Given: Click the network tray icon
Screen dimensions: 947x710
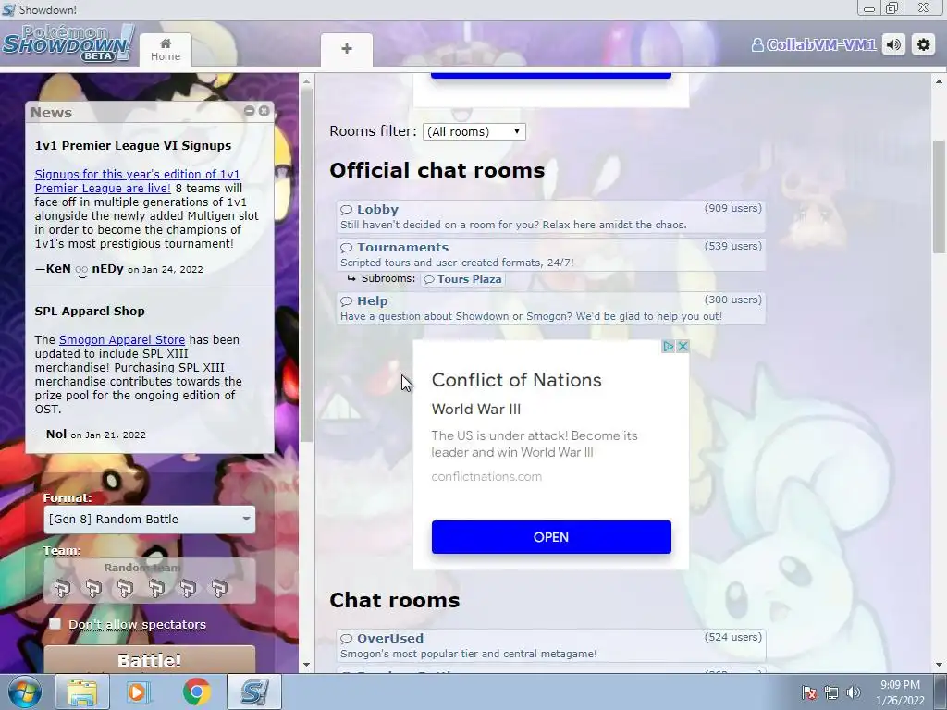Looking at the screenshot, I should pos(831,692).
